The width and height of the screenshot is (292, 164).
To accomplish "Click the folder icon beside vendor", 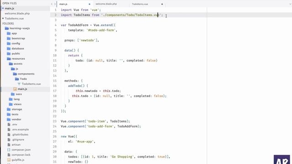I will pyautogui.click(x=9, y=119).
